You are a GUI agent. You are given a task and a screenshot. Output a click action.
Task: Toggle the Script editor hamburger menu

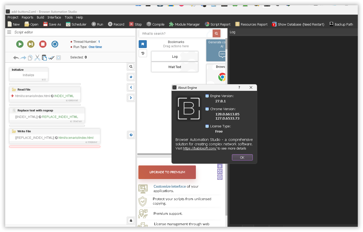(9, 32)
